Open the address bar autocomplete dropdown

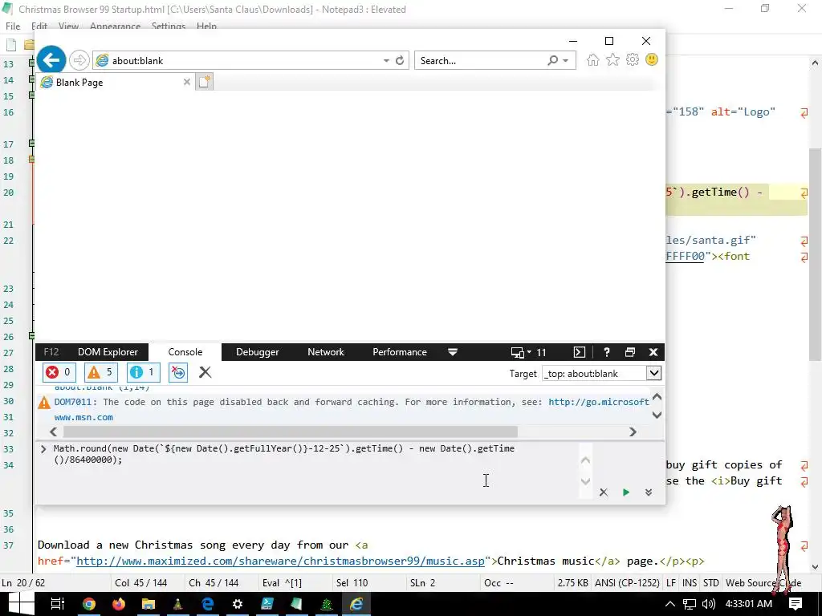tap(386, 61)
